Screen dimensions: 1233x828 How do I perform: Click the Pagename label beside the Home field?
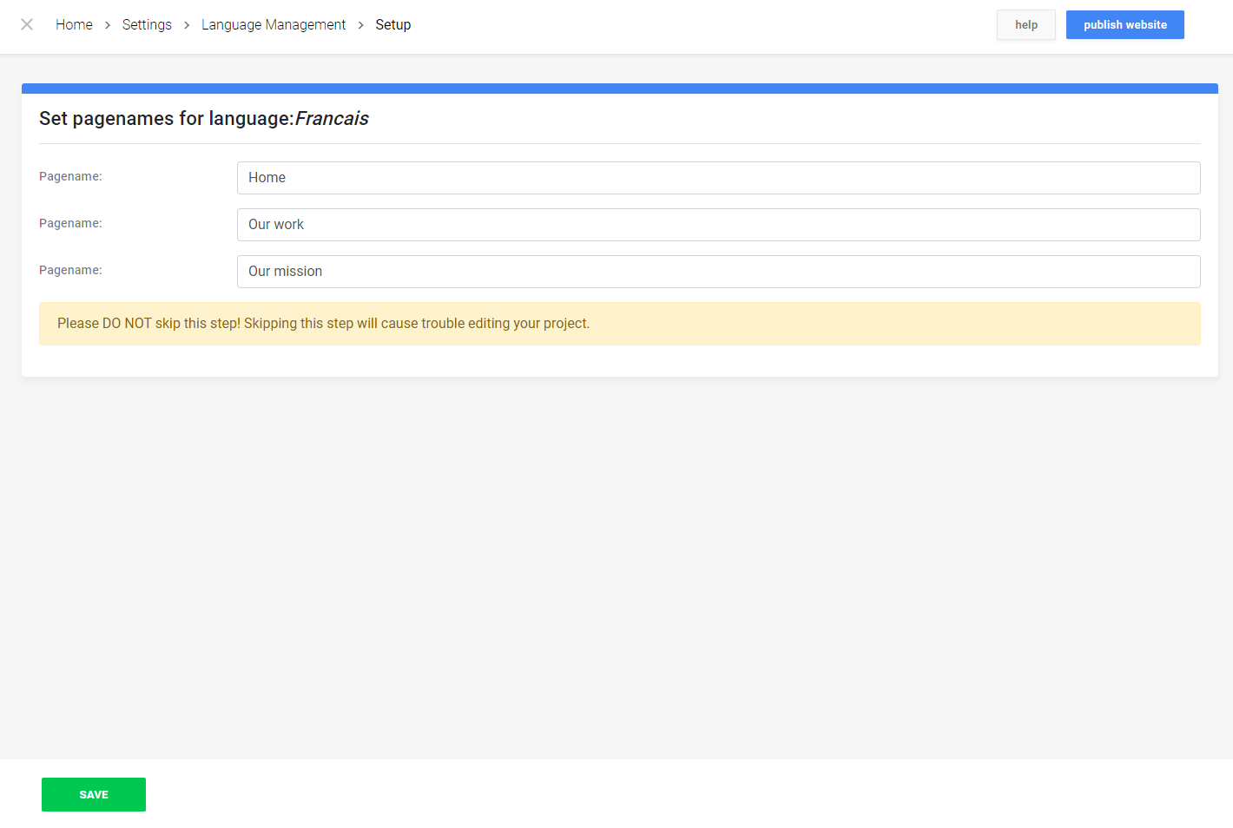pyautogui.click(x=70, y=176)
